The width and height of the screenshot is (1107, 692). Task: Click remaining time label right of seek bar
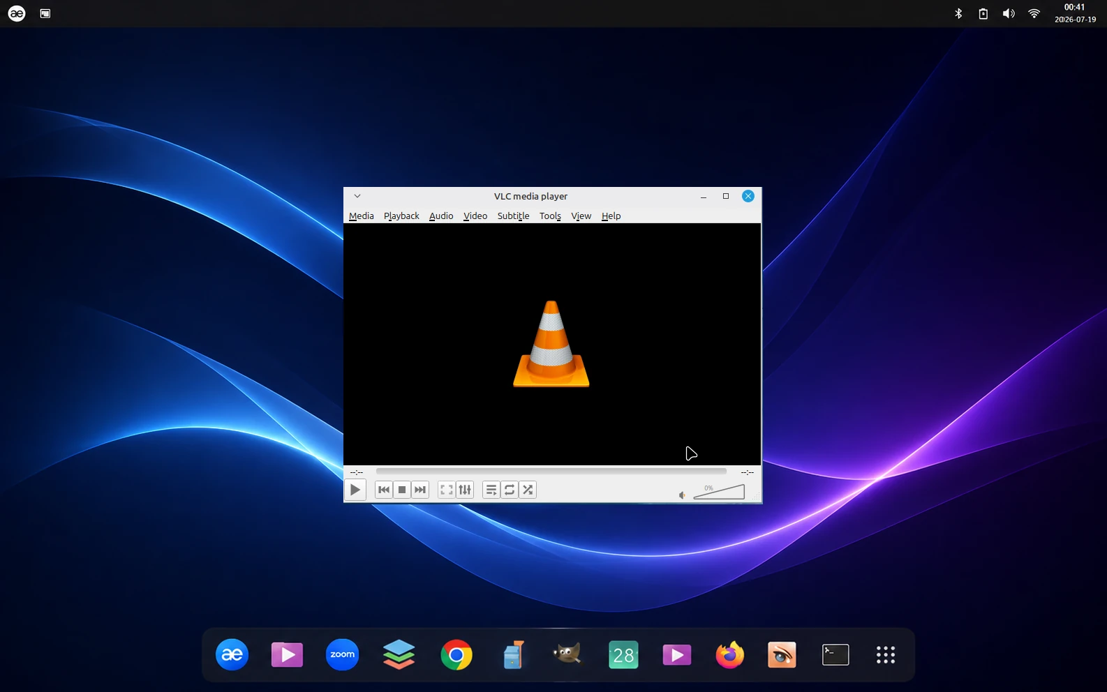click(747, 472)
